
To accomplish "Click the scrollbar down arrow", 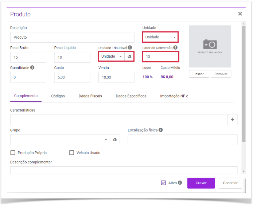I will pyautogui.click(x=244, y=171).
